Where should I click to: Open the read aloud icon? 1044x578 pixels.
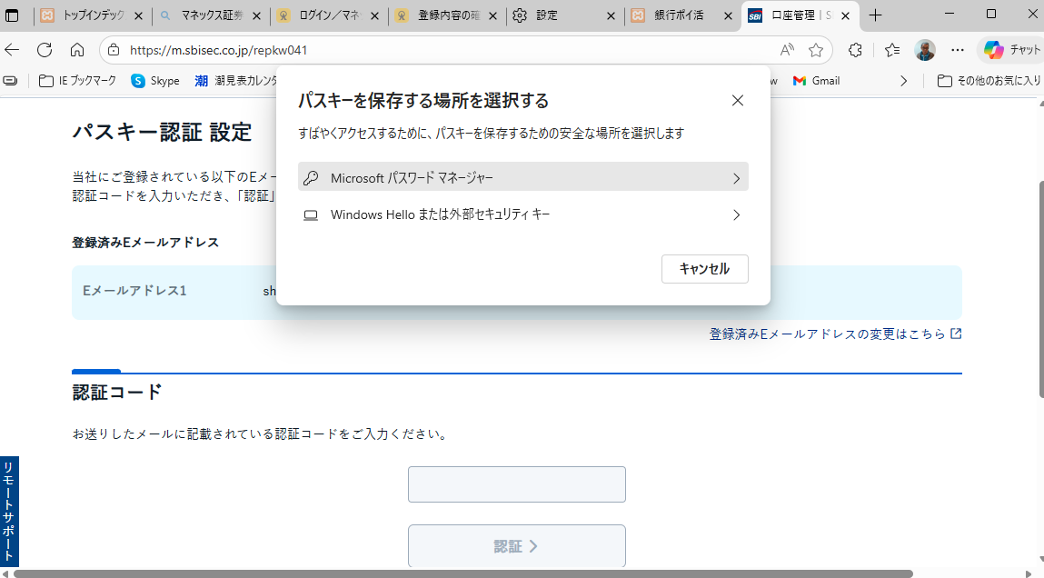(787, 50)
